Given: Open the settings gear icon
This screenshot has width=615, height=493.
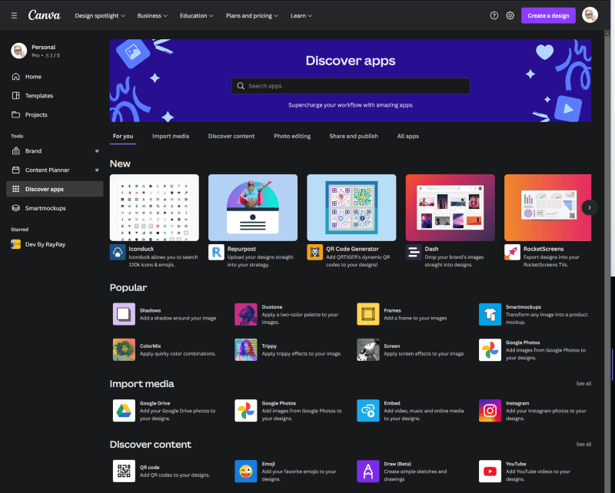Looking at the screenshot, I should pyautogui.click(x=510, y=15).
